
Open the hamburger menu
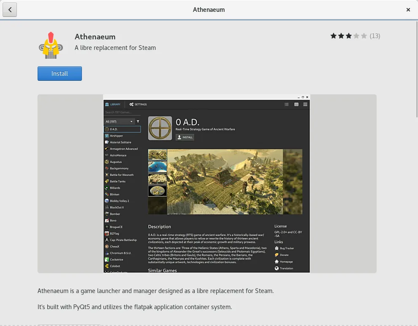click(x=305, y=104)
